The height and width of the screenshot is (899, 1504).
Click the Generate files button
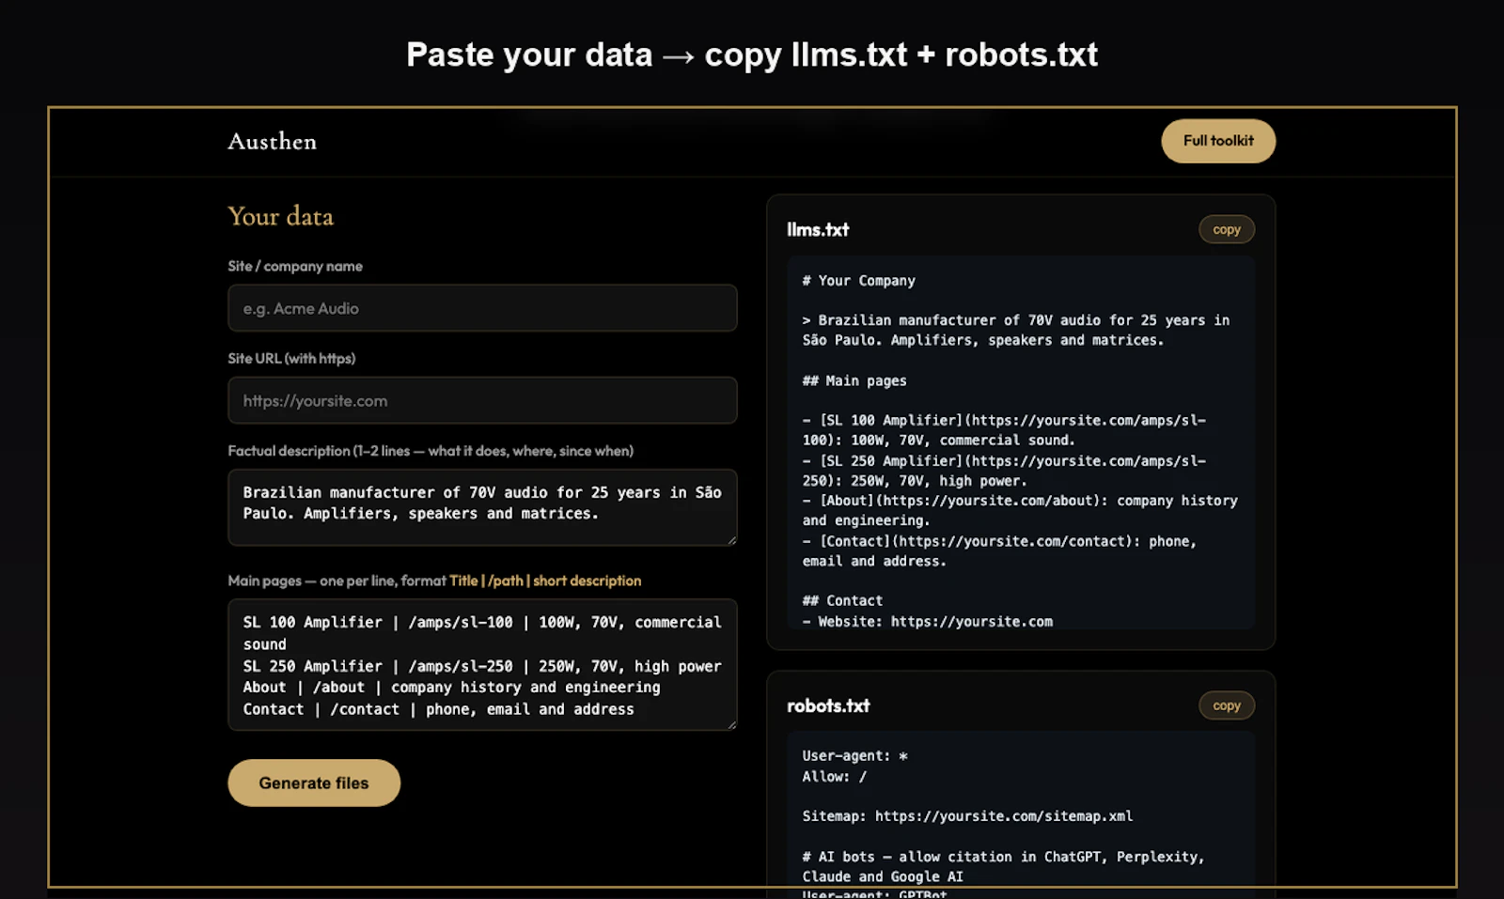(314, 783)
